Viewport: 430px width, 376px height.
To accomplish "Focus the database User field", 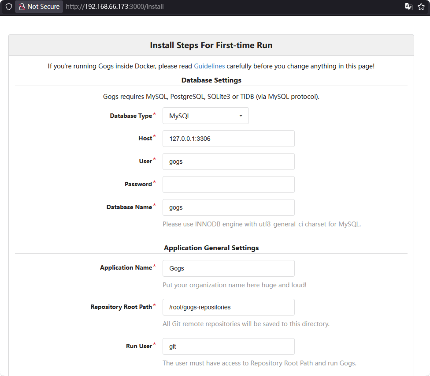I will point(228,162).
